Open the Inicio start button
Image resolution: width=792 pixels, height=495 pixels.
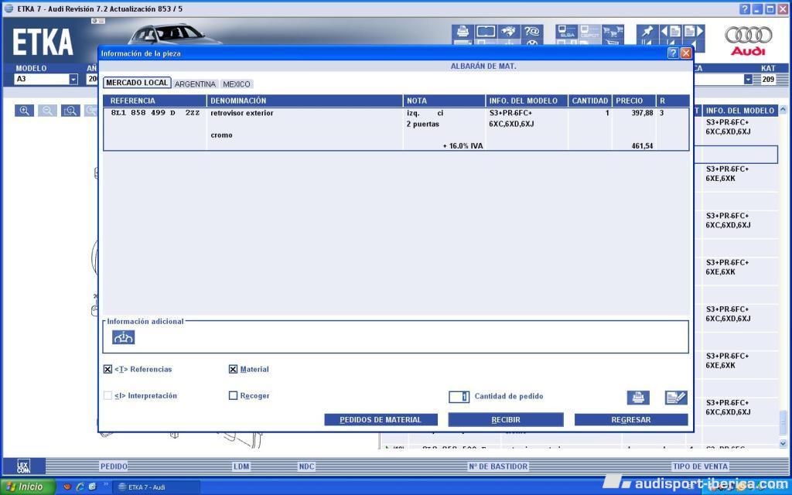point(28,487)
